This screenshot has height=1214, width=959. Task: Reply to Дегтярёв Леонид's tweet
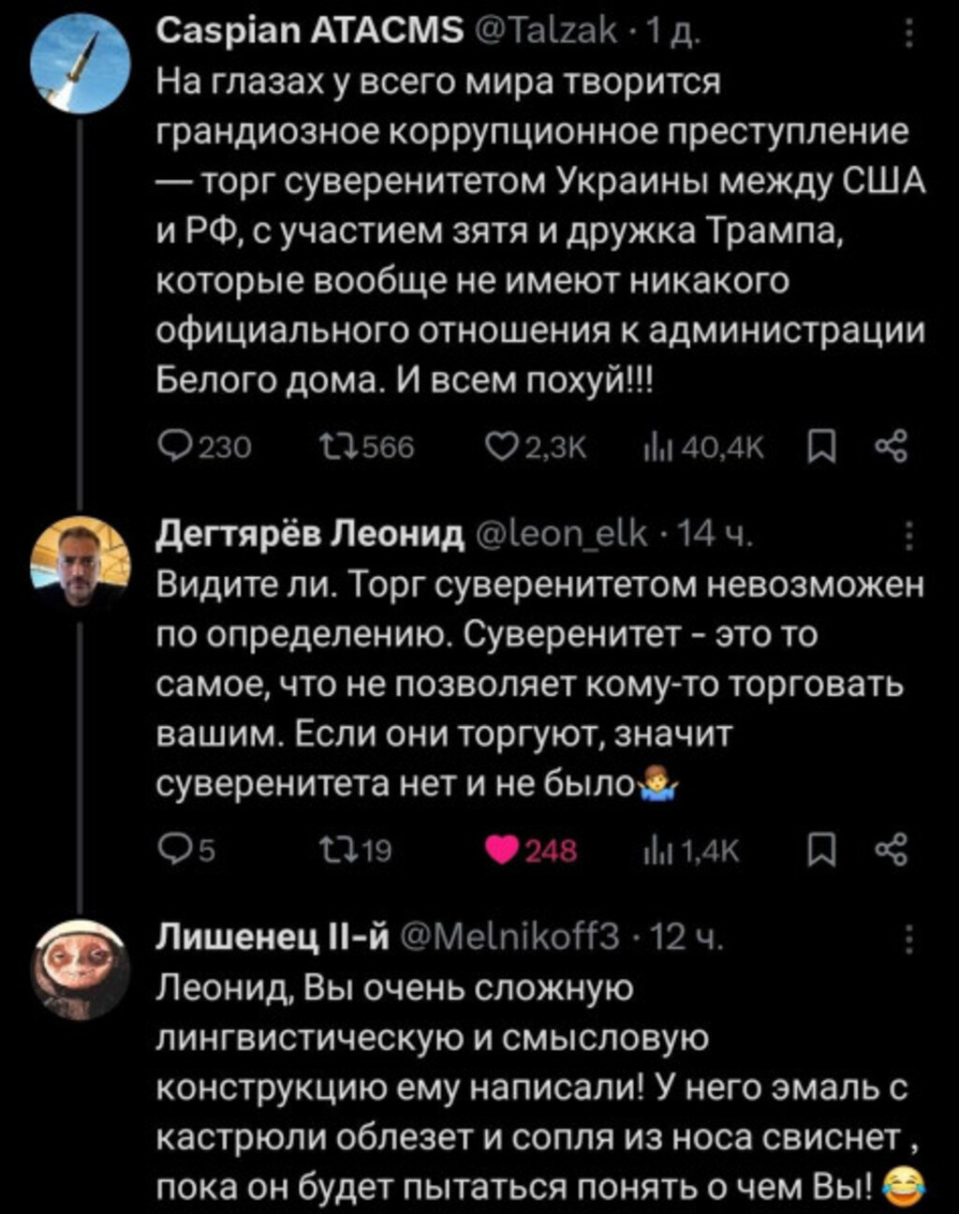point(173,850)
